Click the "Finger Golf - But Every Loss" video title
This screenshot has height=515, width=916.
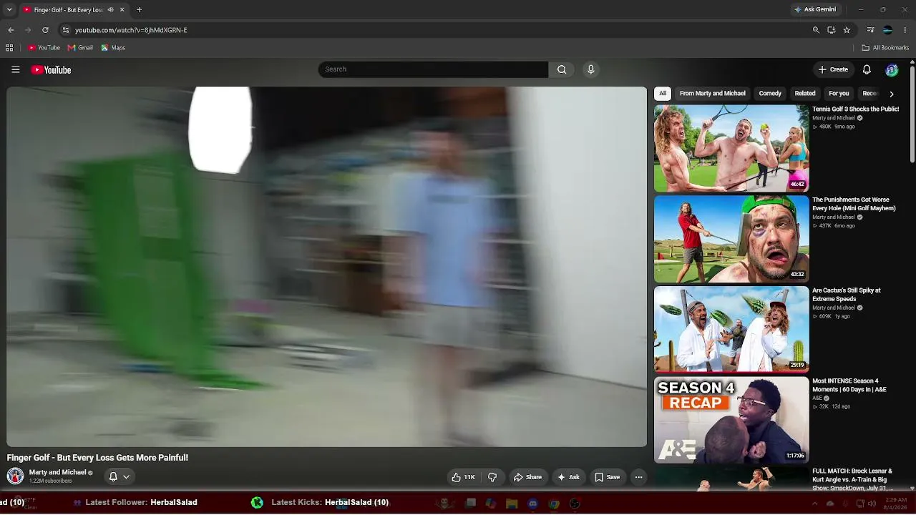[x=97, y=458]
